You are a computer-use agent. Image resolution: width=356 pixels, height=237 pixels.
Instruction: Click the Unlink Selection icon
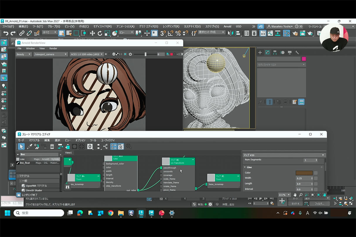(x=29, y=33)
